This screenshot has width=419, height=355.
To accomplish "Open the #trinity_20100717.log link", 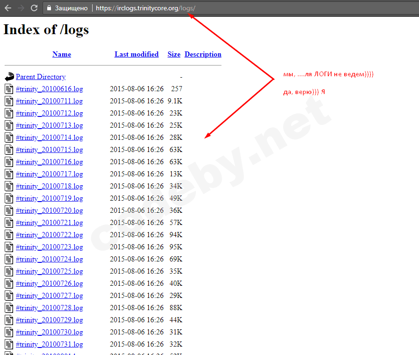I will pyautogui.click(x=50, y=174).
